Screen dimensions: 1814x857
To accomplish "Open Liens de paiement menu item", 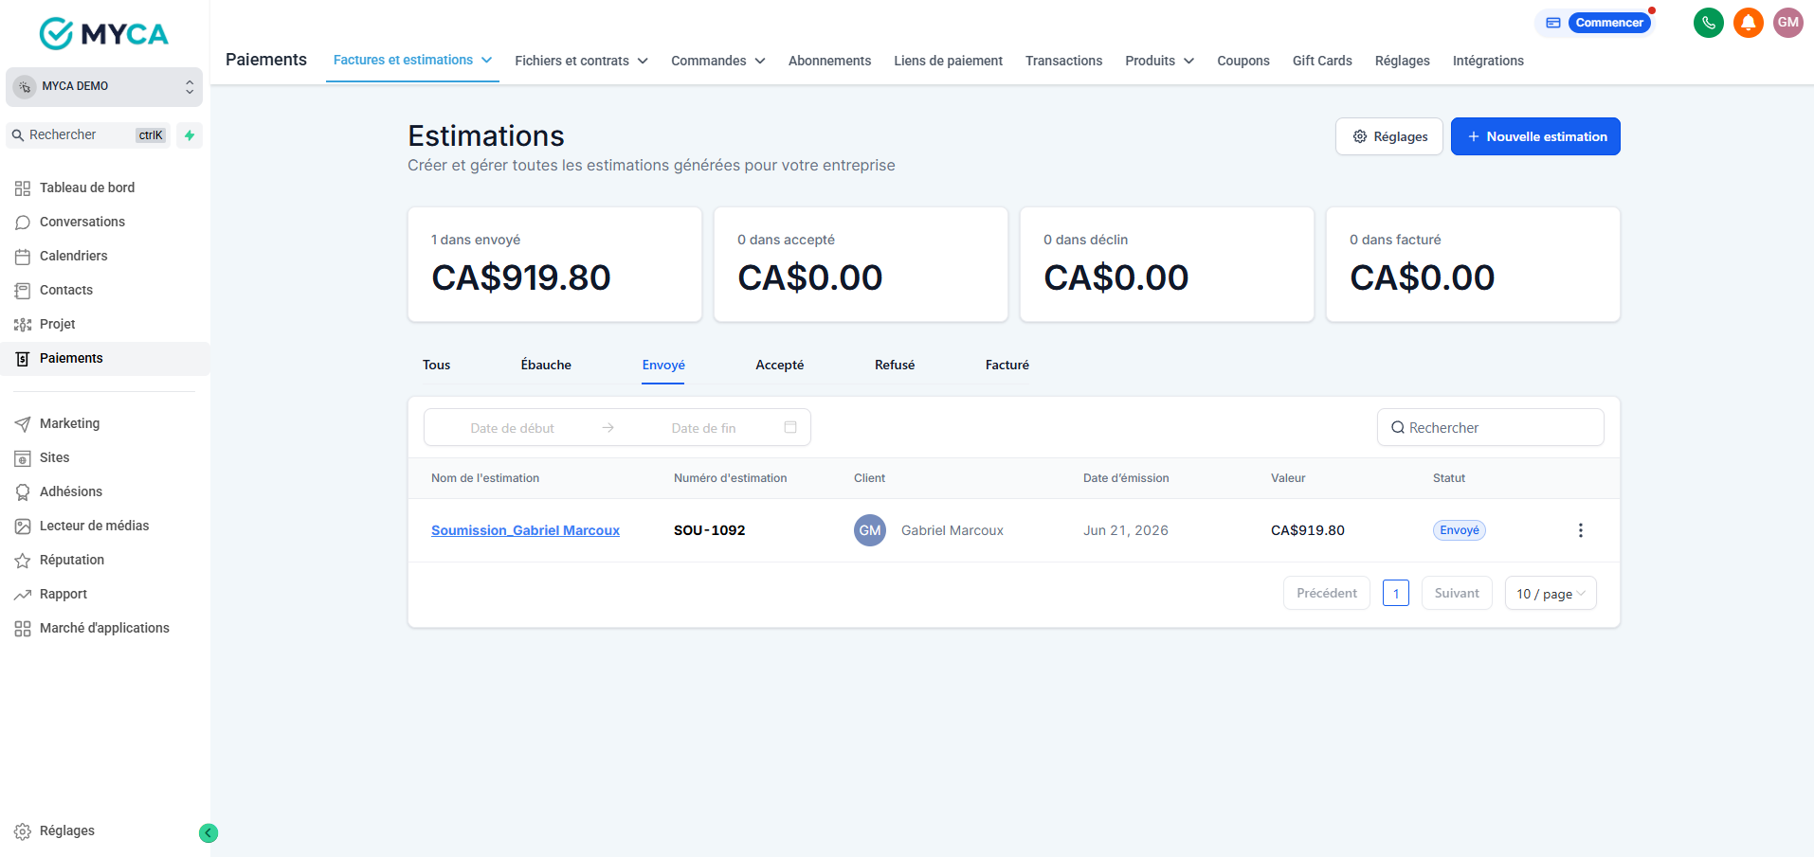I will (x=948, y=61).
